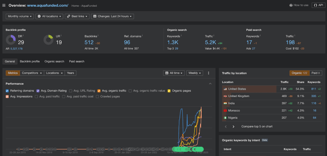This screenshot has width=327, height=156.
Task: Open the All time date range dropdown
Action: (174, 73)
